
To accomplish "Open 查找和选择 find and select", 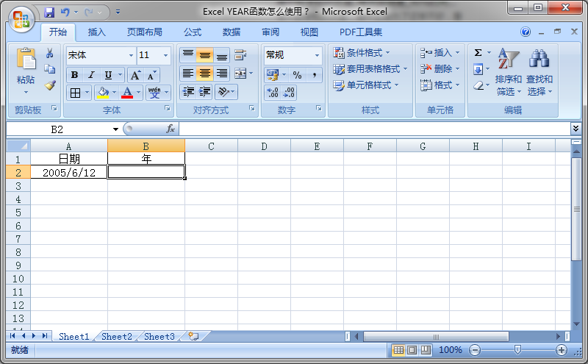I will (539, 71).
